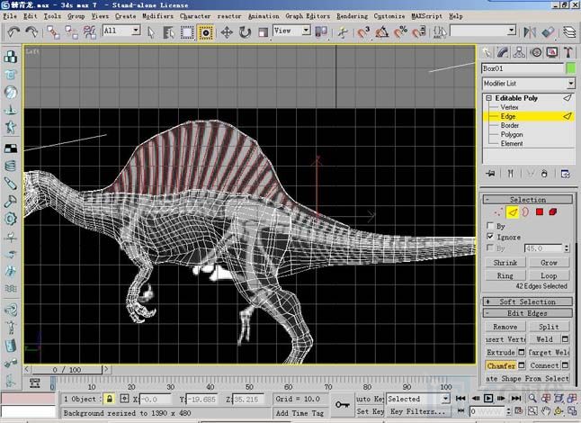The width and height of the screenshot is (581, 423).
Task: Activate the Select and Scale tool
Action: tap(263, 32)
